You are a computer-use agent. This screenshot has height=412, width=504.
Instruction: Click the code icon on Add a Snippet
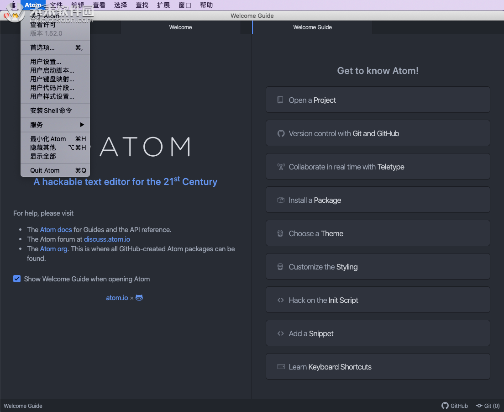tap(280, 333)
